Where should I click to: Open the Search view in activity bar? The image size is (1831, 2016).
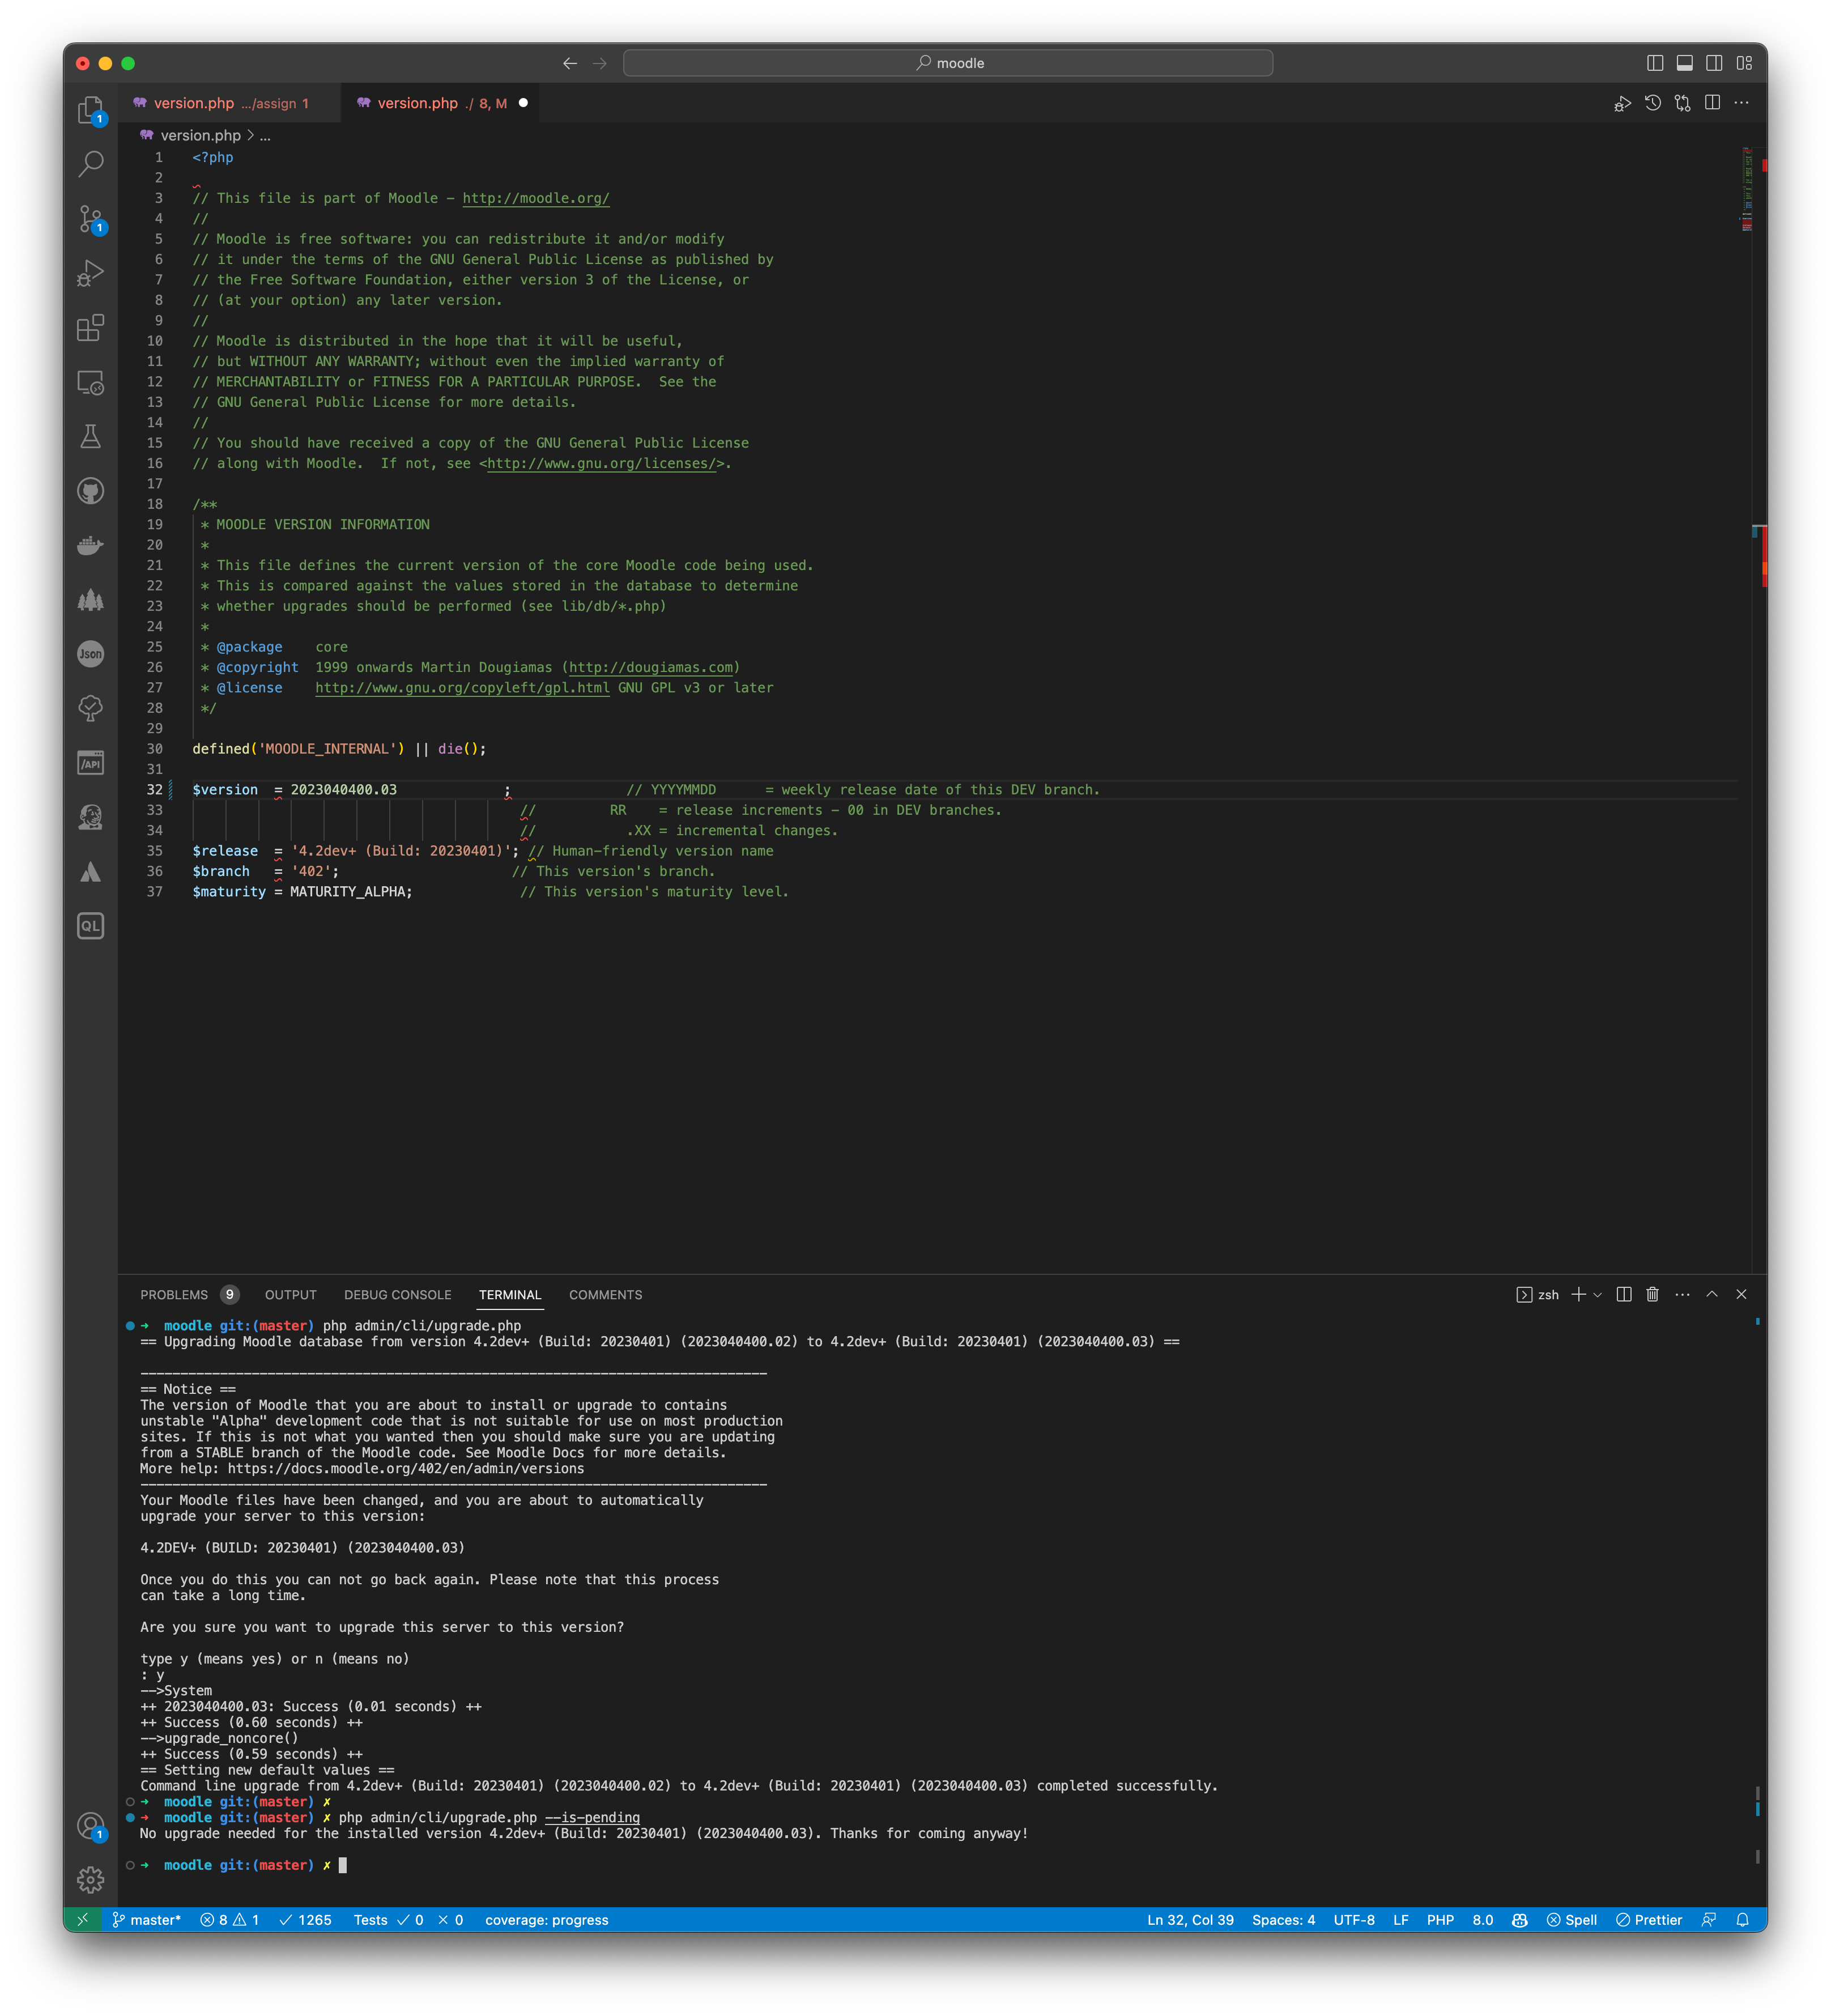click(x=91, y=163)
